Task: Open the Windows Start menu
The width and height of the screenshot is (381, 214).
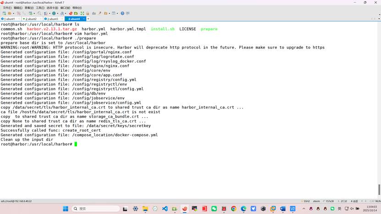Action: [66, 209]
